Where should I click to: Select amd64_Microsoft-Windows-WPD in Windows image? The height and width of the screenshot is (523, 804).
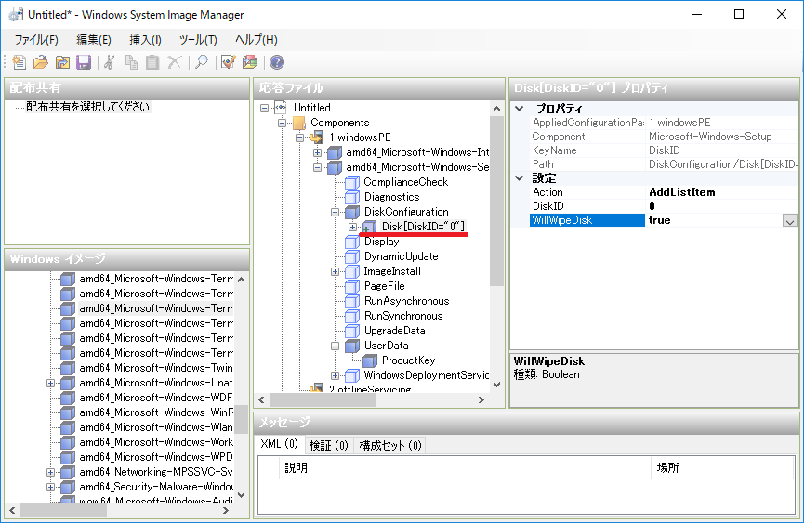(x=155, y=457)
